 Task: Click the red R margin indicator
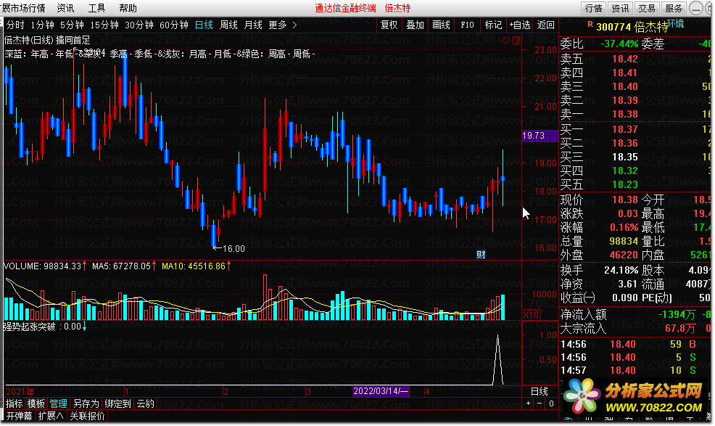[x=590, y=24]
